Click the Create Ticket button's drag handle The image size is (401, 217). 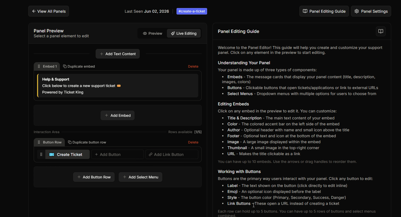[x=41, y=154]
